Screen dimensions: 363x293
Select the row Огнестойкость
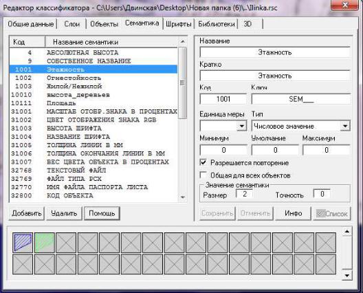coord(93,78)
